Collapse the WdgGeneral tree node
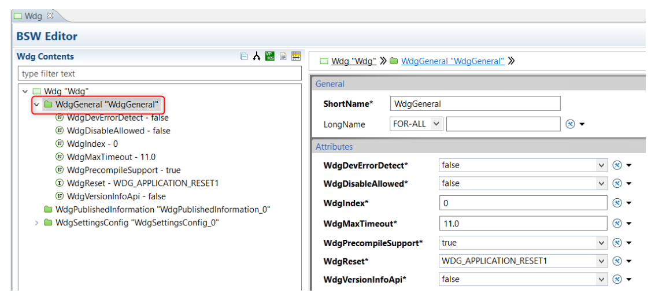655x297 pixels. [x=36, y=105]
